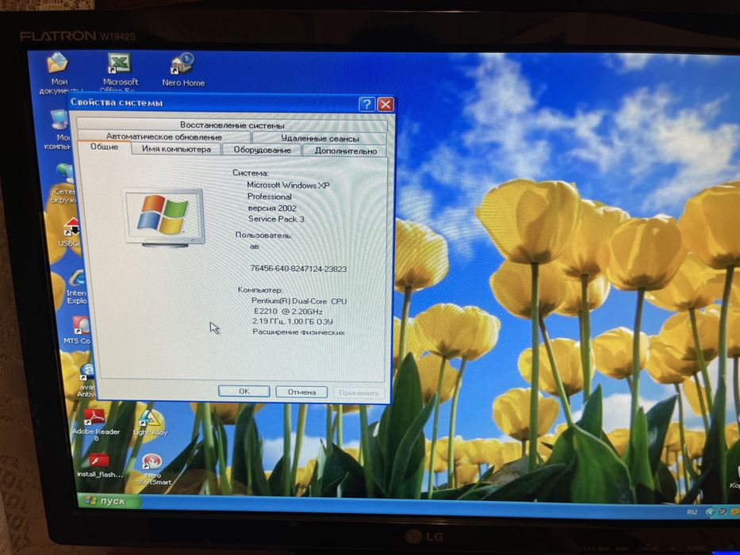This screenshot has height=555, width=740.
Task: Select the Общие tab
Action: 105,147
